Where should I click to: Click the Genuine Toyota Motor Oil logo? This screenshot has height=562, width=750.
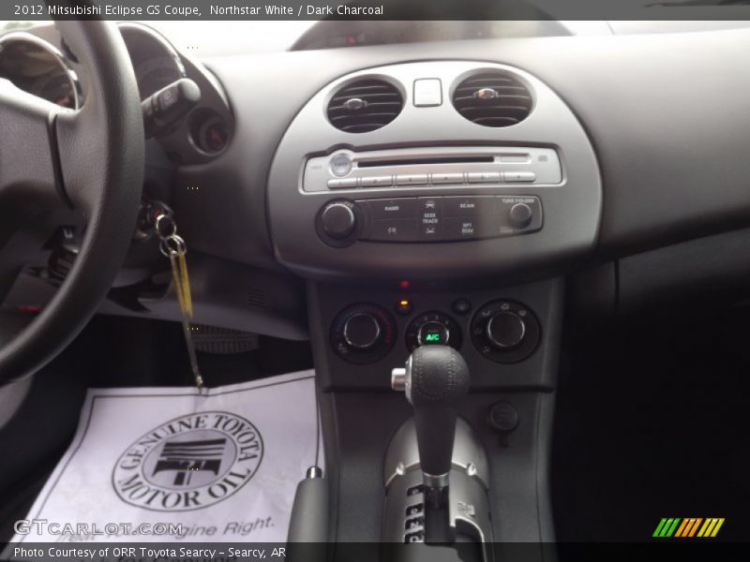tap(187, 461)
